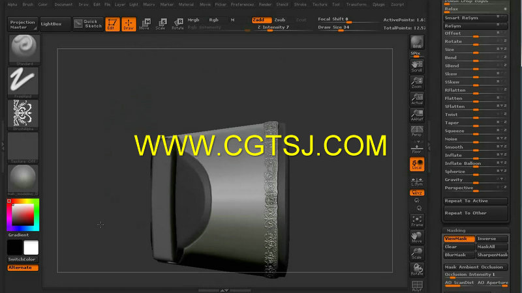Screen dimensions: 522x293
Task: Toggle Mrgb color mode
Action: coord(193,20)
